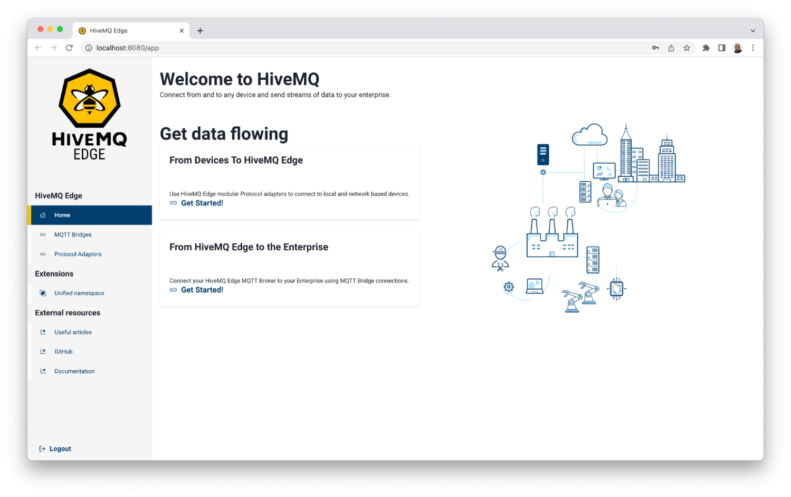Screen dimensions: 791x497
Task: Click the browser forward arrow
Action: pos(53,48)
